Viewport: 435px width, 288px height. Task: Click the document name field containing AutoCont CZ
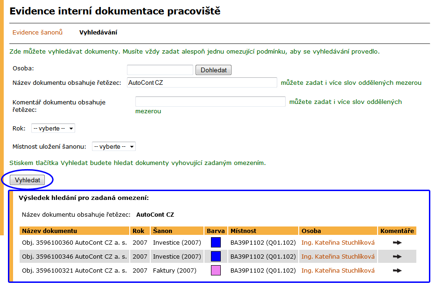[x=202, y=82]
